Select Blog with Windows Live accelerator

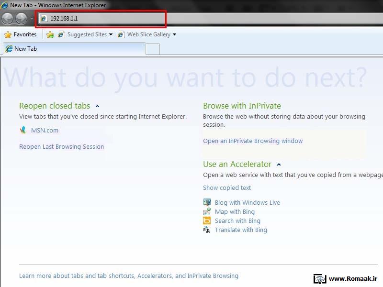(248, 202)
